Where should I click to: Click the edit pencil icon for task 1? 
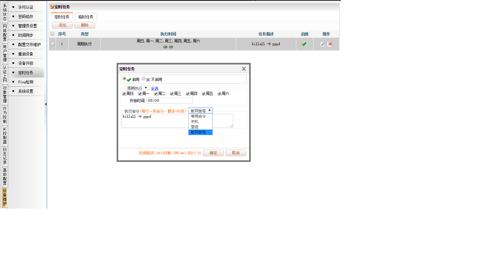coord(322,44)
